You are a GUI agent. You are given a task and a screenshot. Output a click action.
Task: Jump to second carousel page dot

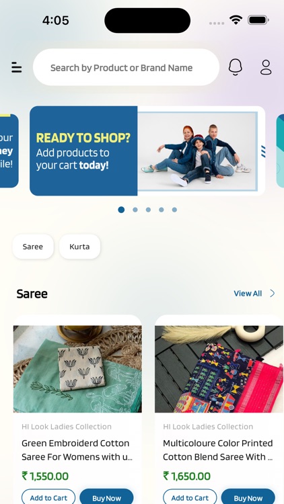[x=135, y=210]
